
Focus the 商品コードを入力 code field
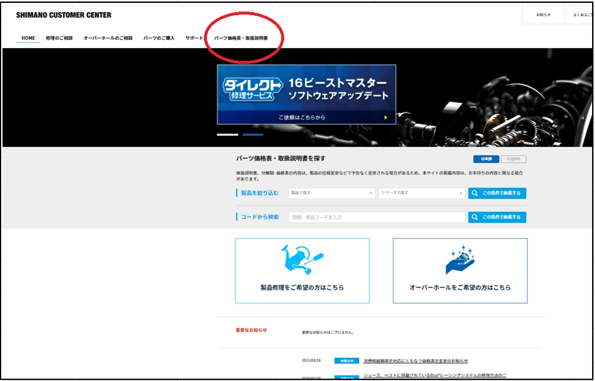pyautogui.click(x=377, y=217)
